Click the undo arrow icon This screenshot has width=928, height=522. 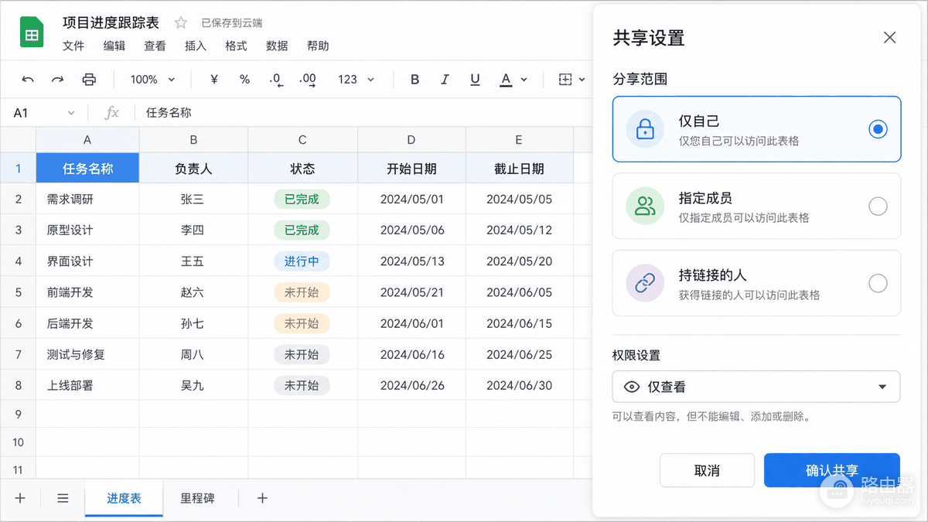point(28,80)
